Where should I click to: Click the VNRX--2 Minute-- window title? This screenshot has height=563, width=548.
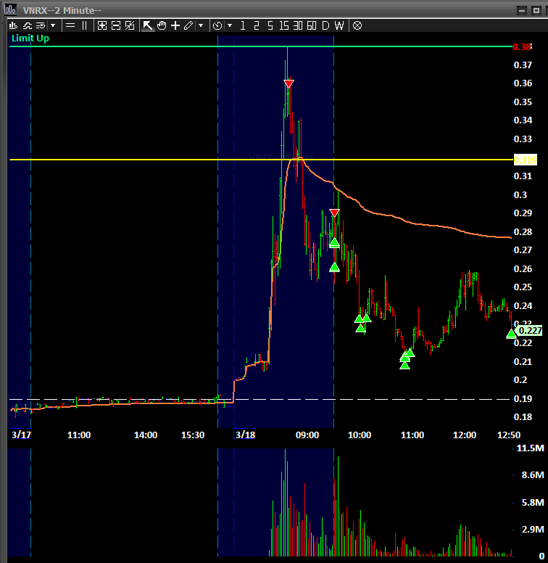pyautogui.click(x=62, y=10)
